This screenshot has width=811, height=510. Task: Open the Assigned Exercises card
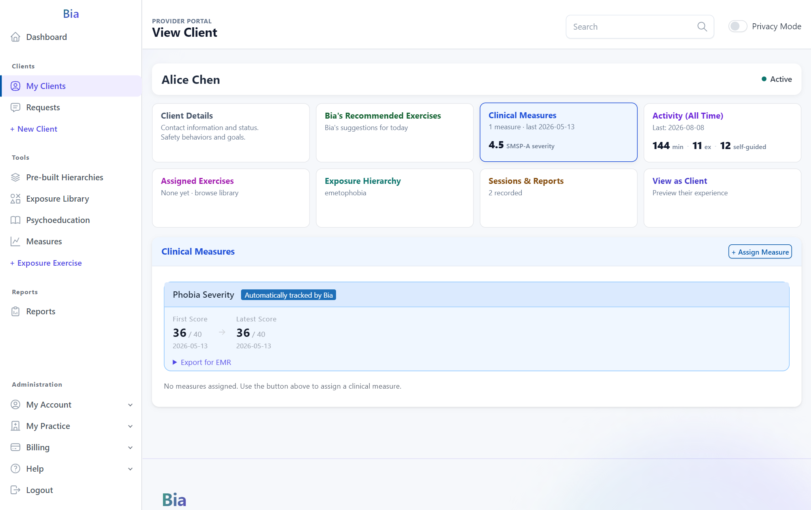click(231, 198)
